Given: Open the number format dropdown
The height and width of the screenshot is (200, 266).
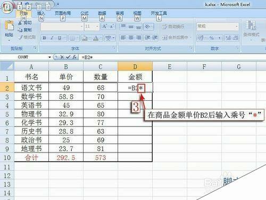Looking at the screenshot, I should pyautogui.click(x=237, y=27).
